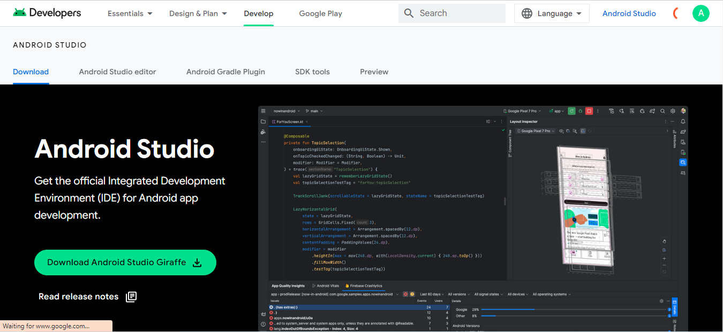
Task: Switch to the Download sub-tab
Action: [x=31, y=72]
